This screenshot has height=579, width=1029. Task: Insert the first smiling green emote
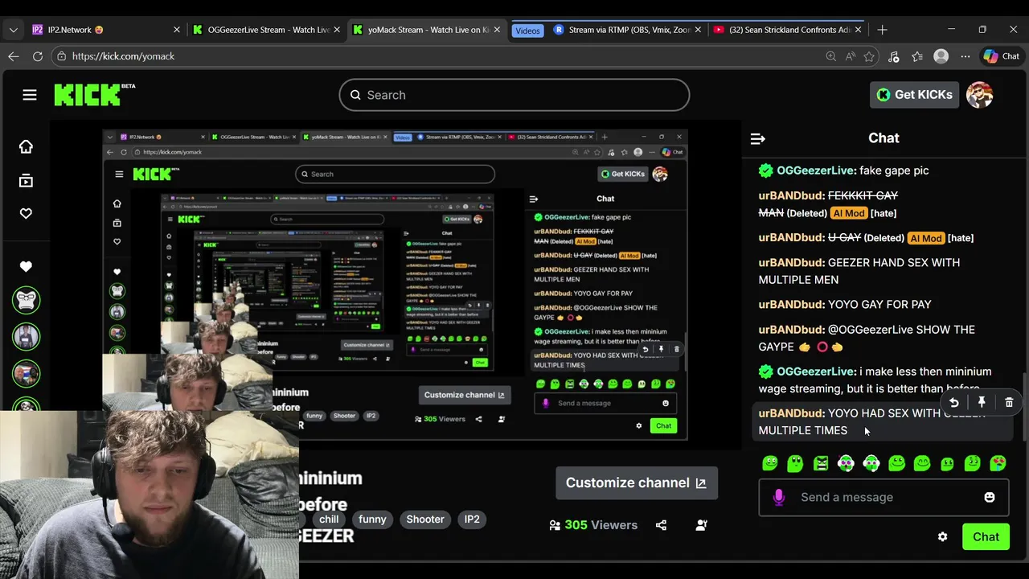coord(770,462)
